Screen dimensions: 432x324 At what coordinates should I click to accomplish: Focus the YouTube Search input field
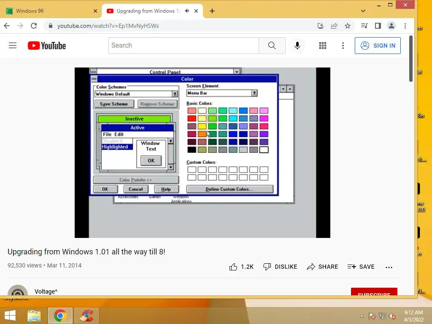pos(184,46)
